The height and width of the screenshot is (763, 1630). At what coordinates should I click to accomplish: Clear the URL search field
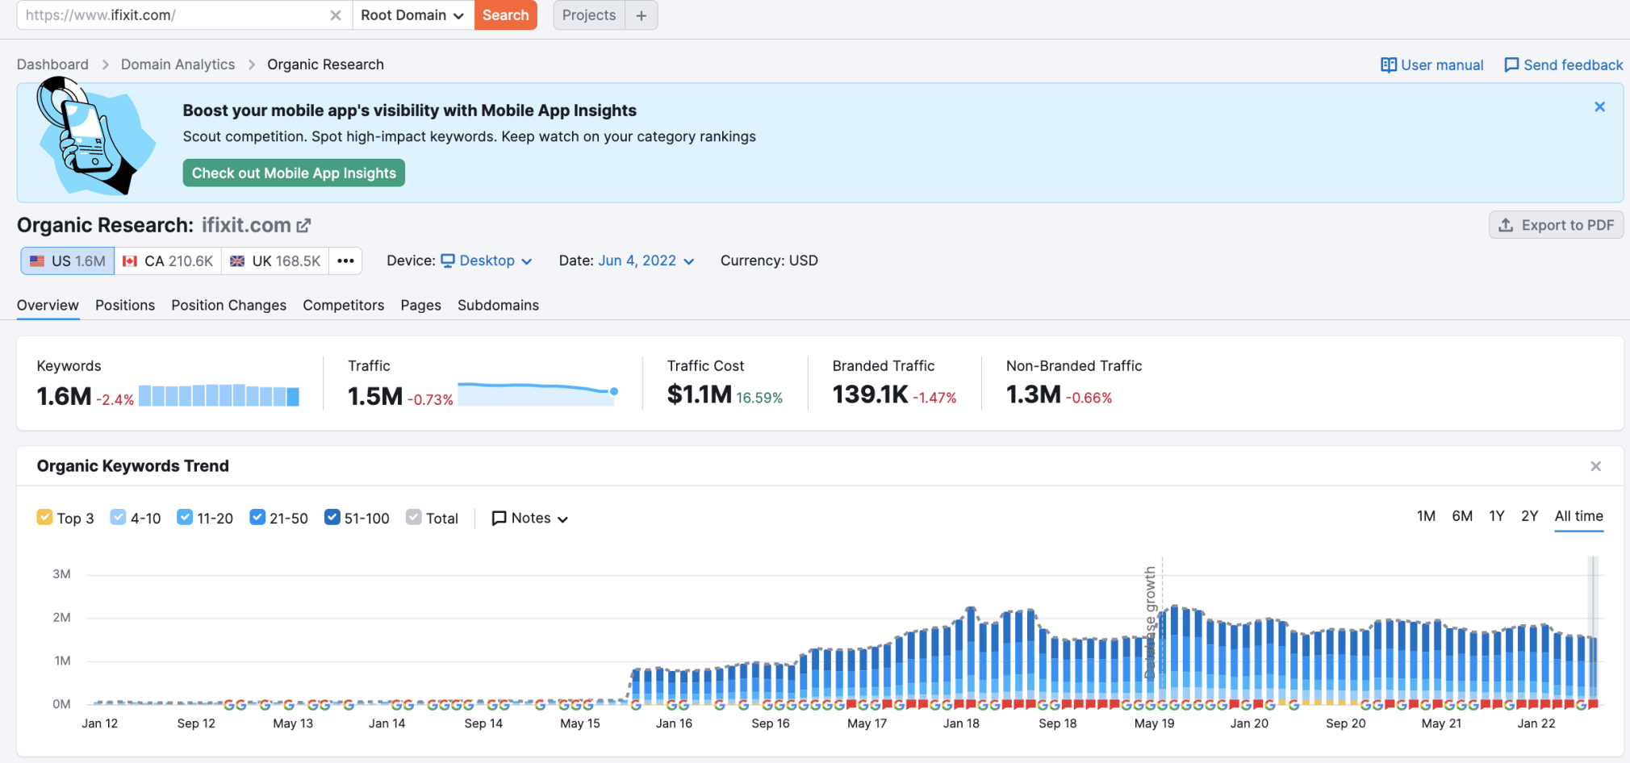336,15
